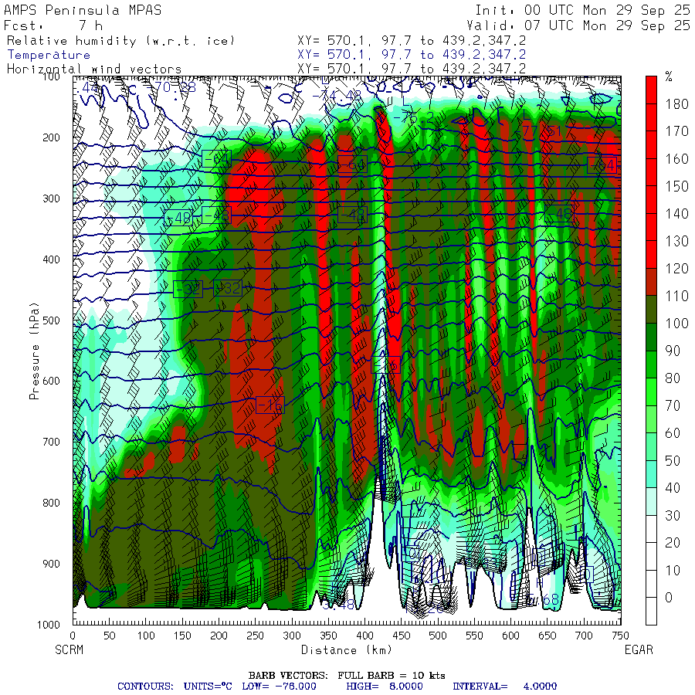Click the "Horizontal wind vectors" legend label
Viewport: 695px width, 695px height.
pyautogui.click(x=94, y=69)
